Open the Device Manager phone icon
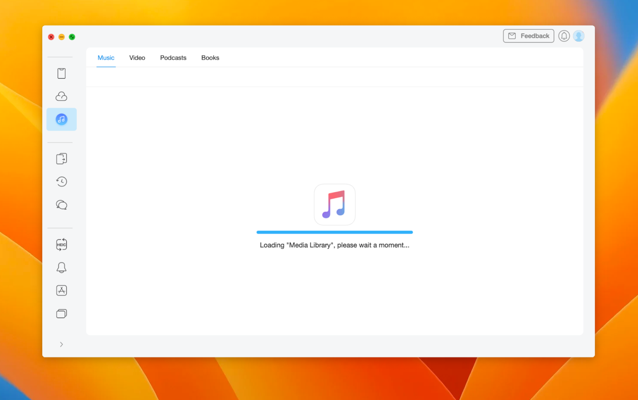The width and height of the screenshot is (638, 400). (x=61, y=74)
